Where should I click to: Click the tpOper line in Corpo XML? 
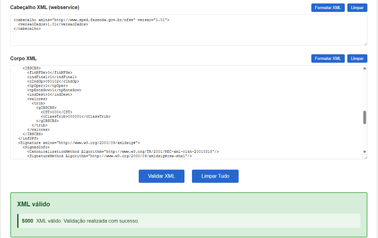(47, 86)
